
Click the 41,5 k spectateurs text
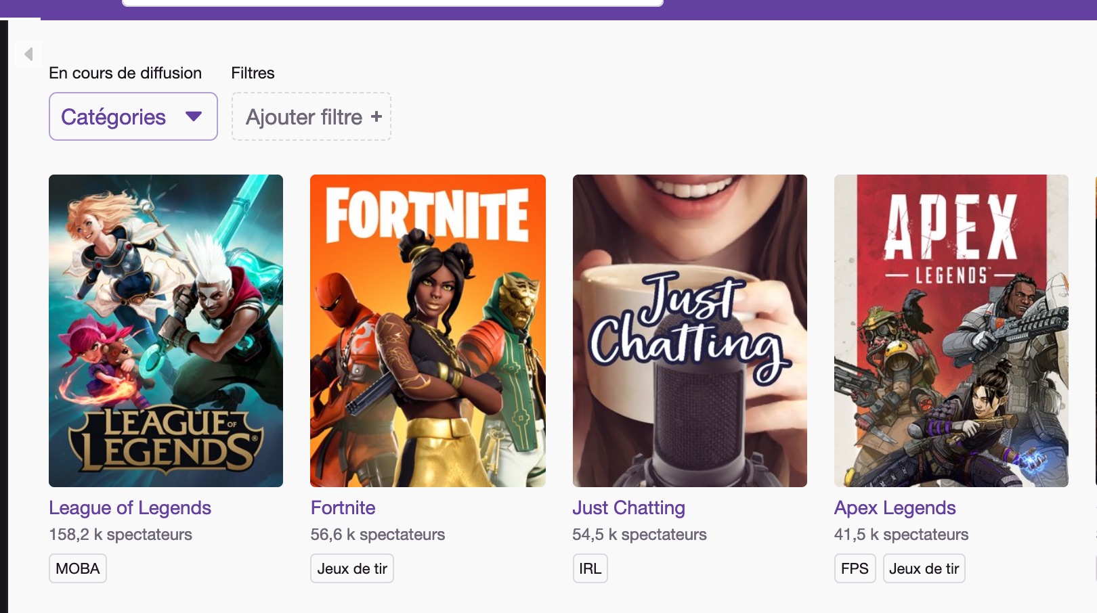point(901,535)
